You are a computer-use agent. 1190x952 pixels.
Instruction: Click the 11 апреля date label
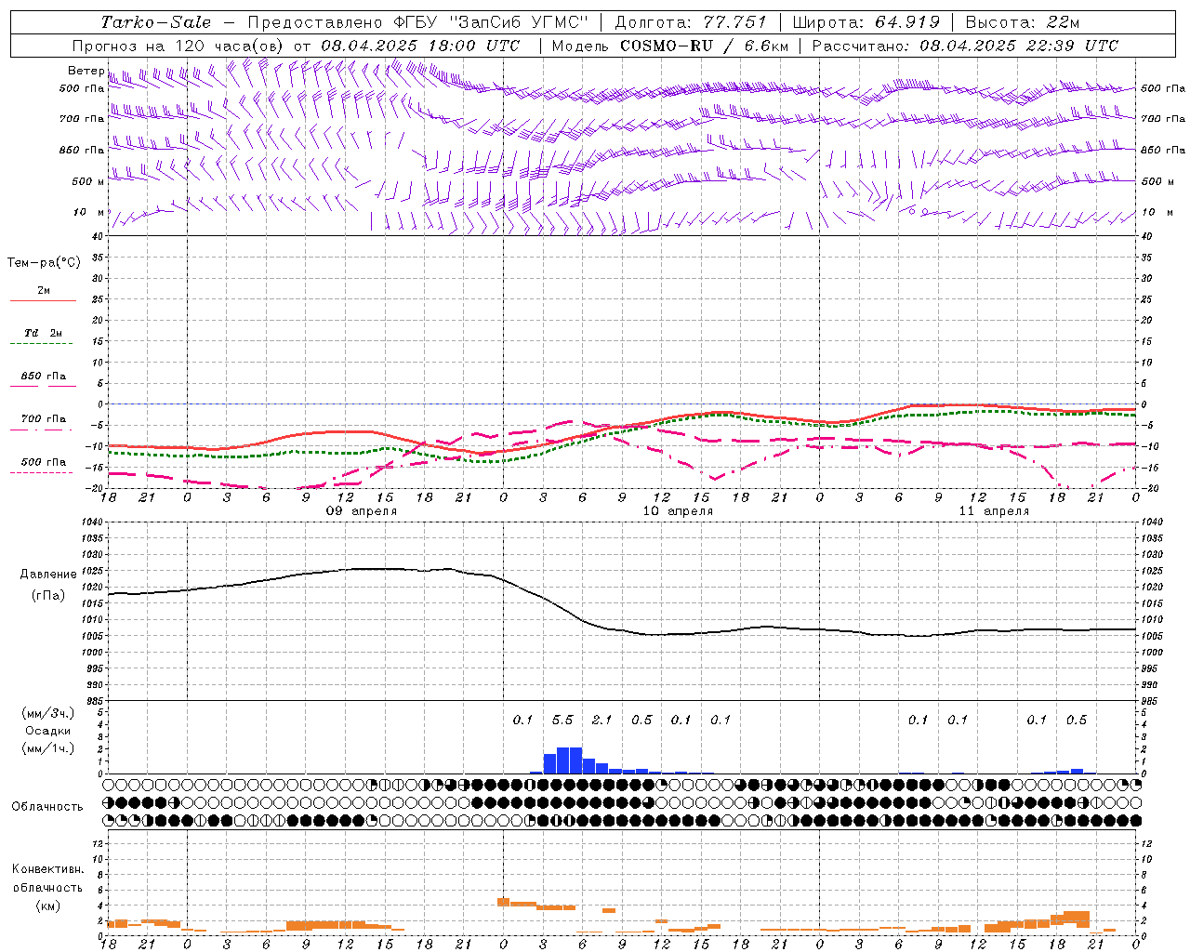pyautogui.click(x=994, y=511)
